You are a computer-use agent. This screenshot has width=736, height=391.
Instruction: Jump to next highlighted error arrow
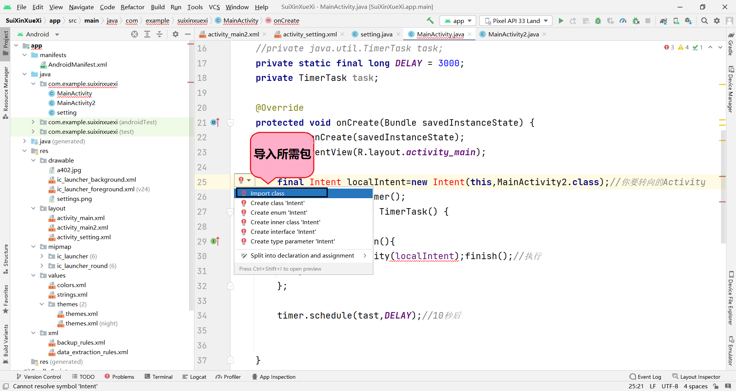click(720, 47)
